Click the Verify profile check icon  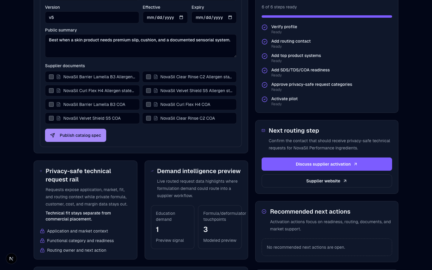pos(265,27)
